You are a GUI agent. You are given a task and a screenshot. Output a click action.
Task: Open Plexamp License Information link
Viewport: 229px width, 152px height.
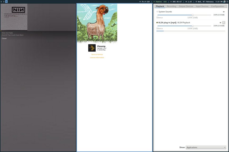[x=97, y=58]
